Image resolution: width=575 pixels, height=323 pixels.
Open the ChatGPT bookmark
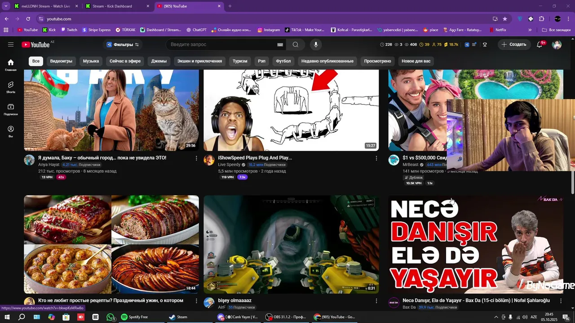pos(196,30)
